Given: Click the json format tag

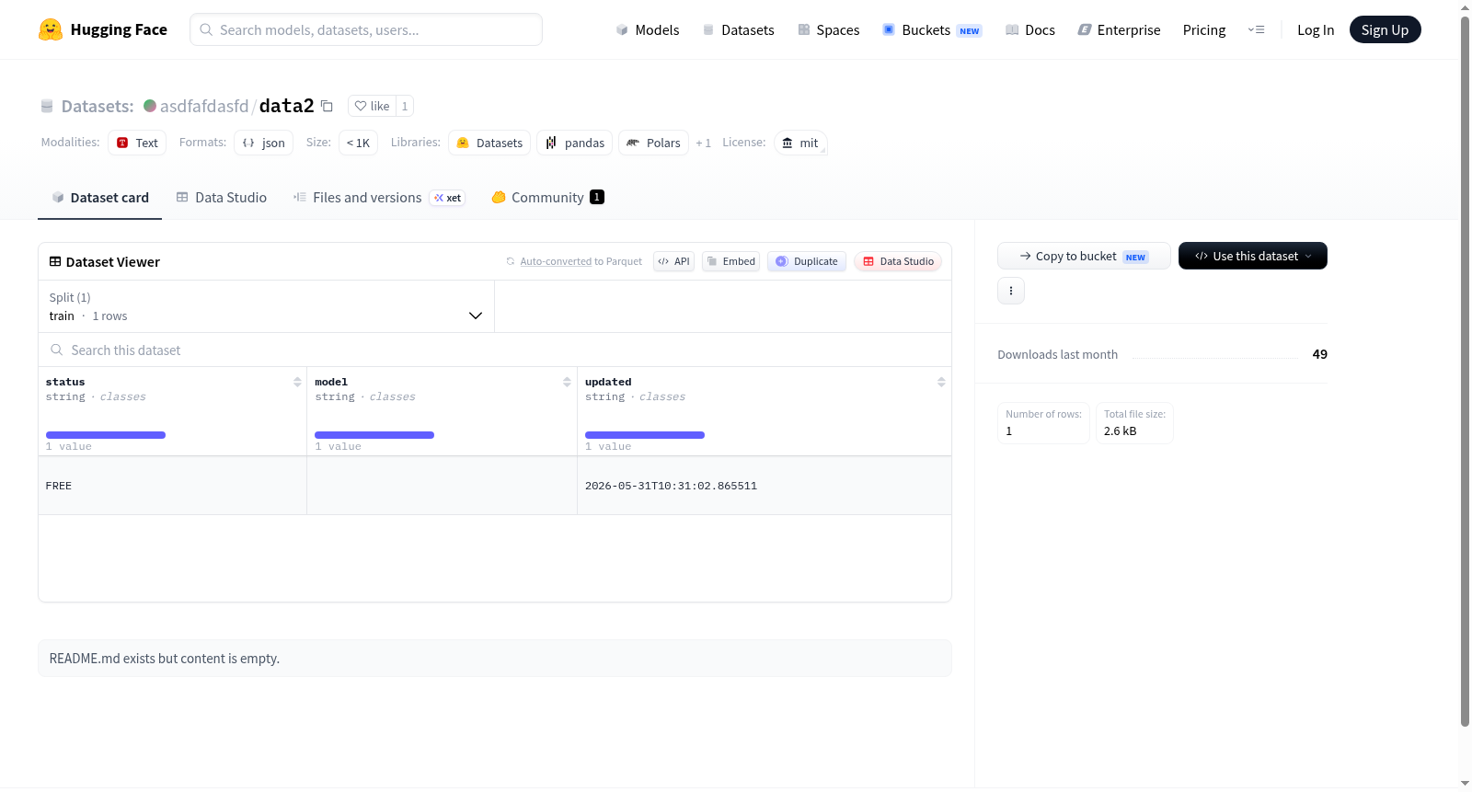Looking at the screenshot, I should 263,143.
